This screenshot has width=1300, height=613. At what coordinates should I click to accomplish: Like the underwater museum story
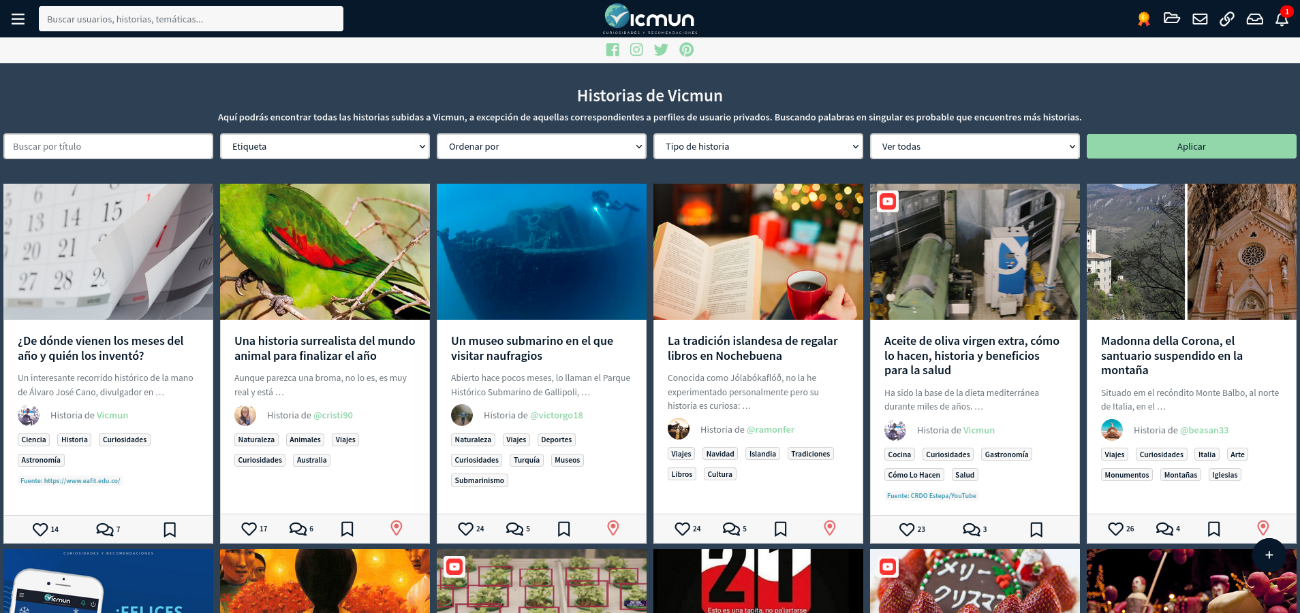(x=466, y=529)
